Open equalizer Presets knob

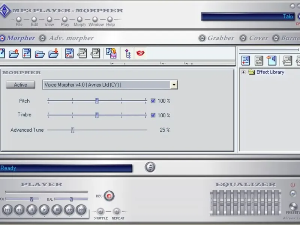click(293, 207)
